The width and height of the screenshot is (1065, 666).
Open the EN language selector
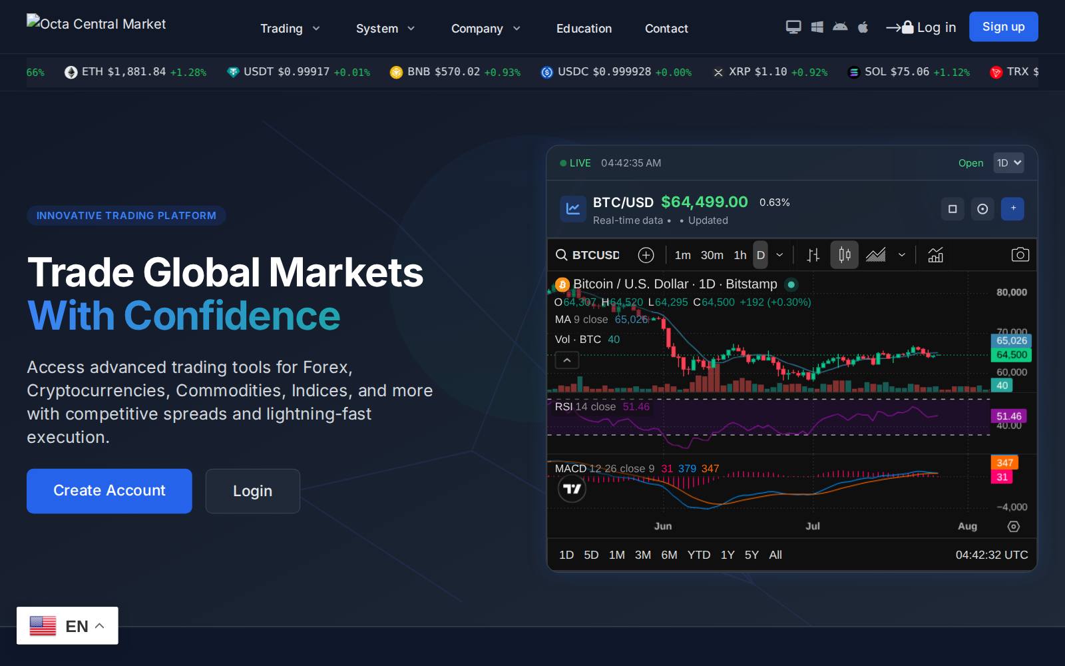coord(67,625)
